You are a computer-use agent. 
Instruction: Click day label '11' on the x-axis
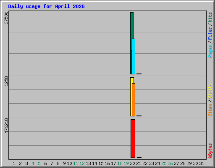point(76,163)
